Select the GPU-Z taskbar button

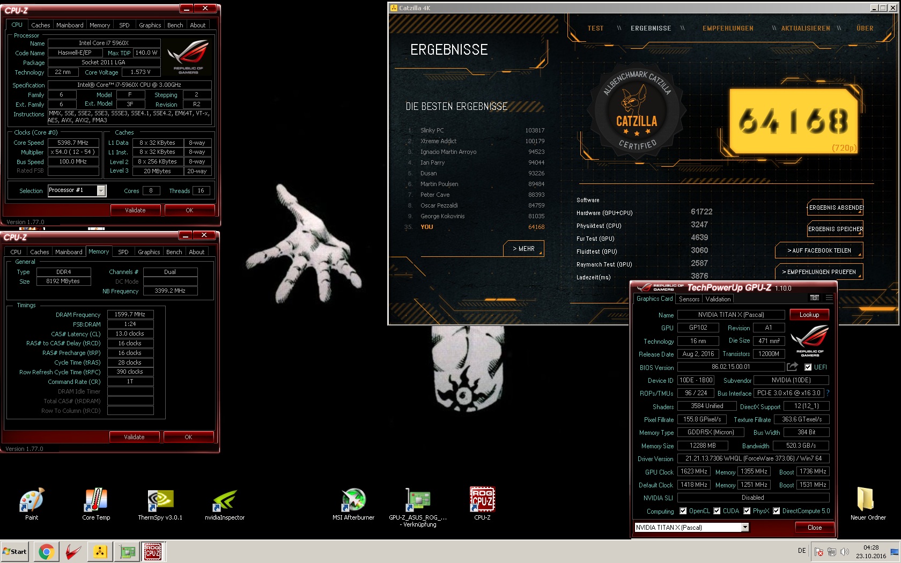point(127,551)
